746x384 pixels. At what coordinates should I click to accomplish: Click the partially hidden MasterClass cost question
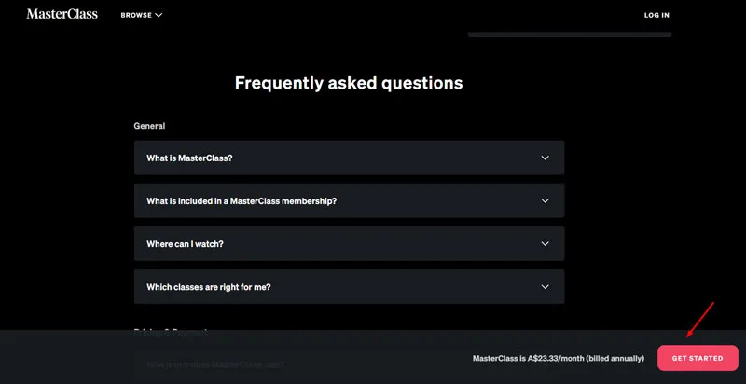pyautogui.click(x=216, y=364)
